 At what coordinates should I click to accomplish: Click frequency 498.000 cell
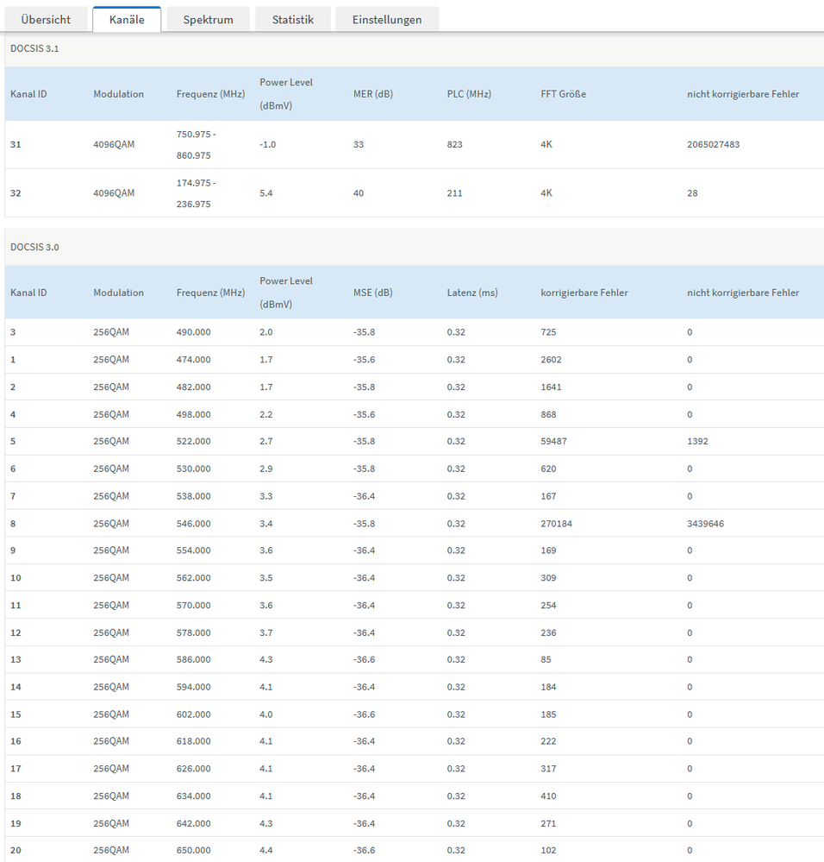pos(193,414)
